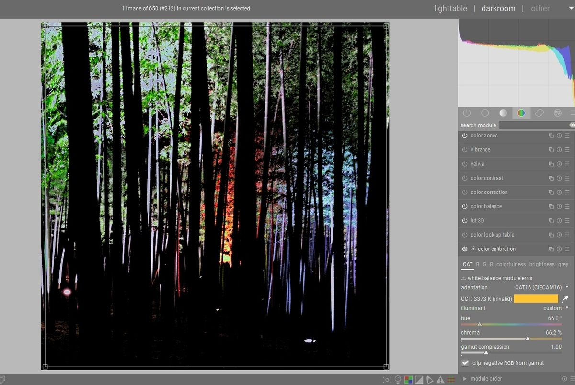Toggle focus peaking mode icon
575x385 pixels.
coord(387,380)
